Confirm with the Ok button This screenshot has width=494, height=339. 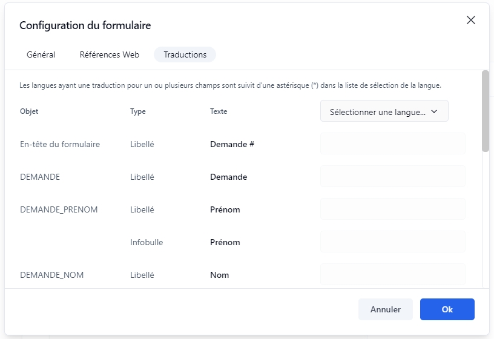pyautogui.click(x=447, y=309)
